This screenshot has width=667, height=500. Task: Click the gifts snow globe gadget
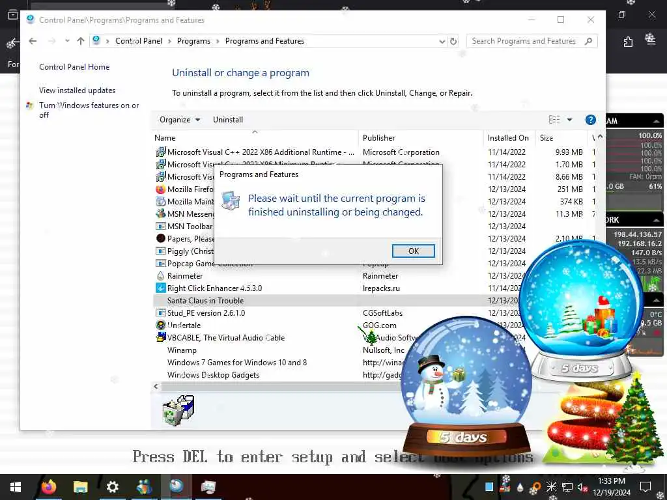581,311
